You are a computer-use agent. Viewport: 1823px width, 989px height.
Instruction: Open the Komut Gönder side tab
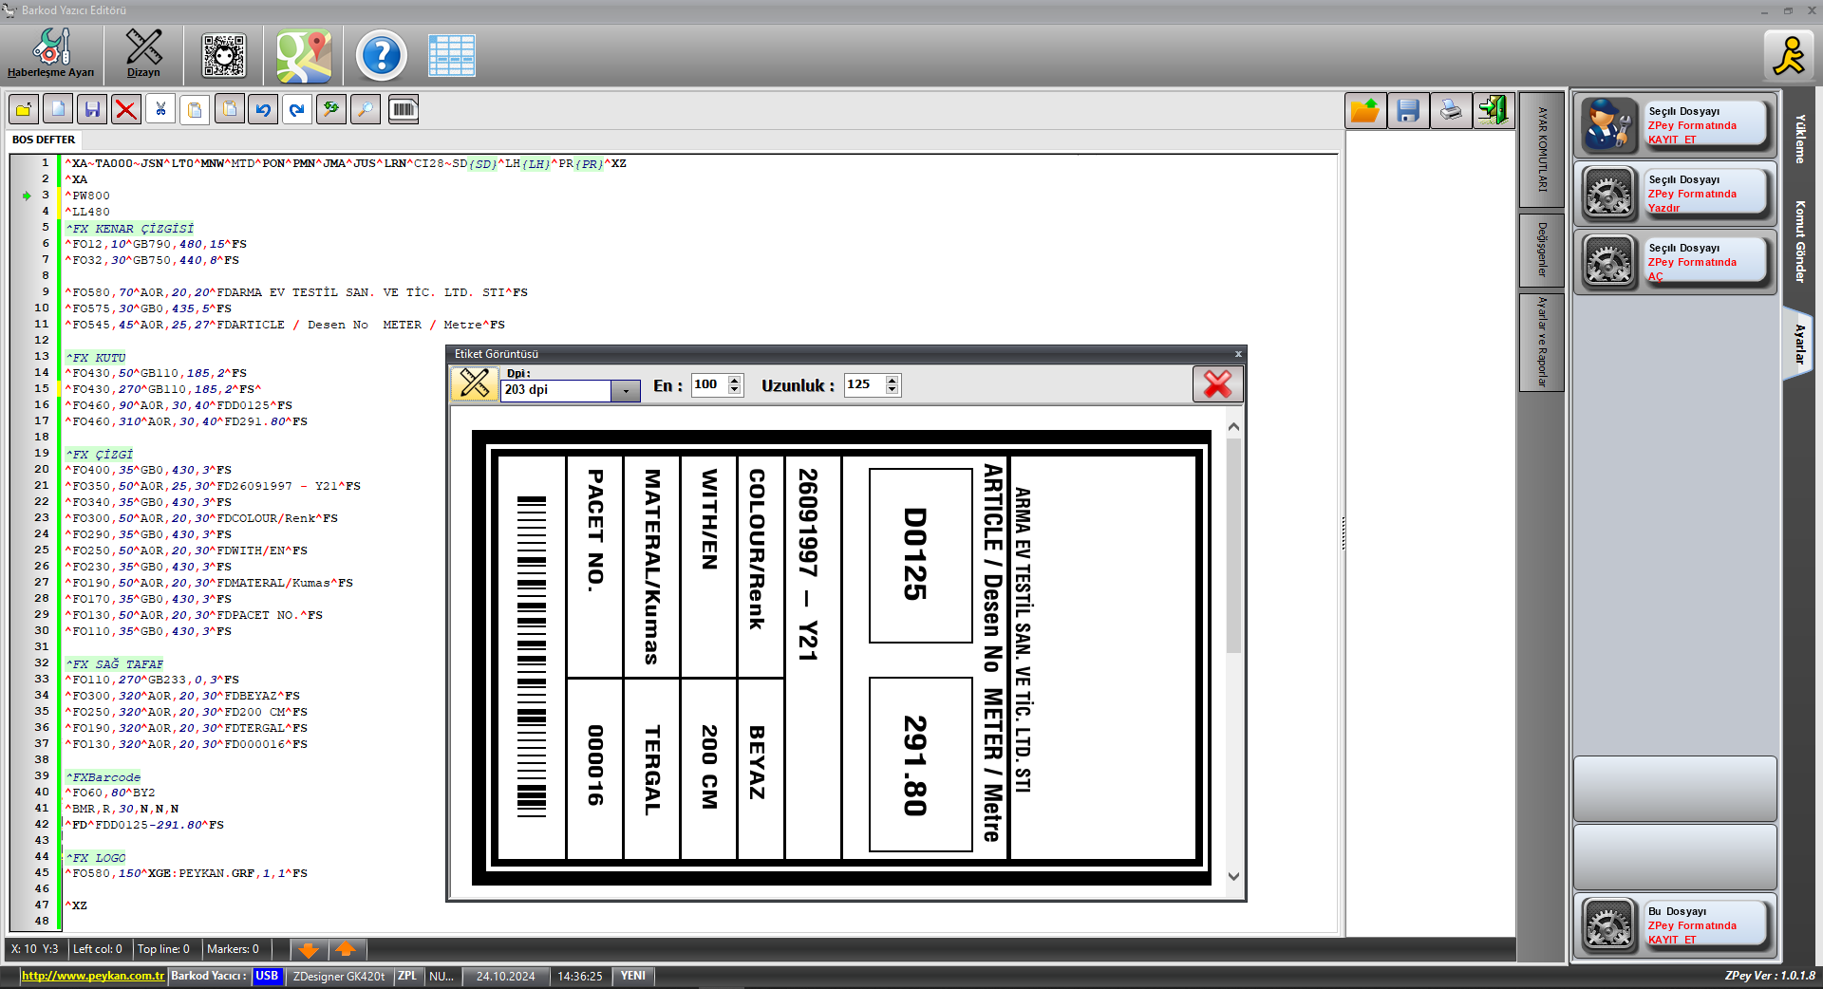point(1799,241)
